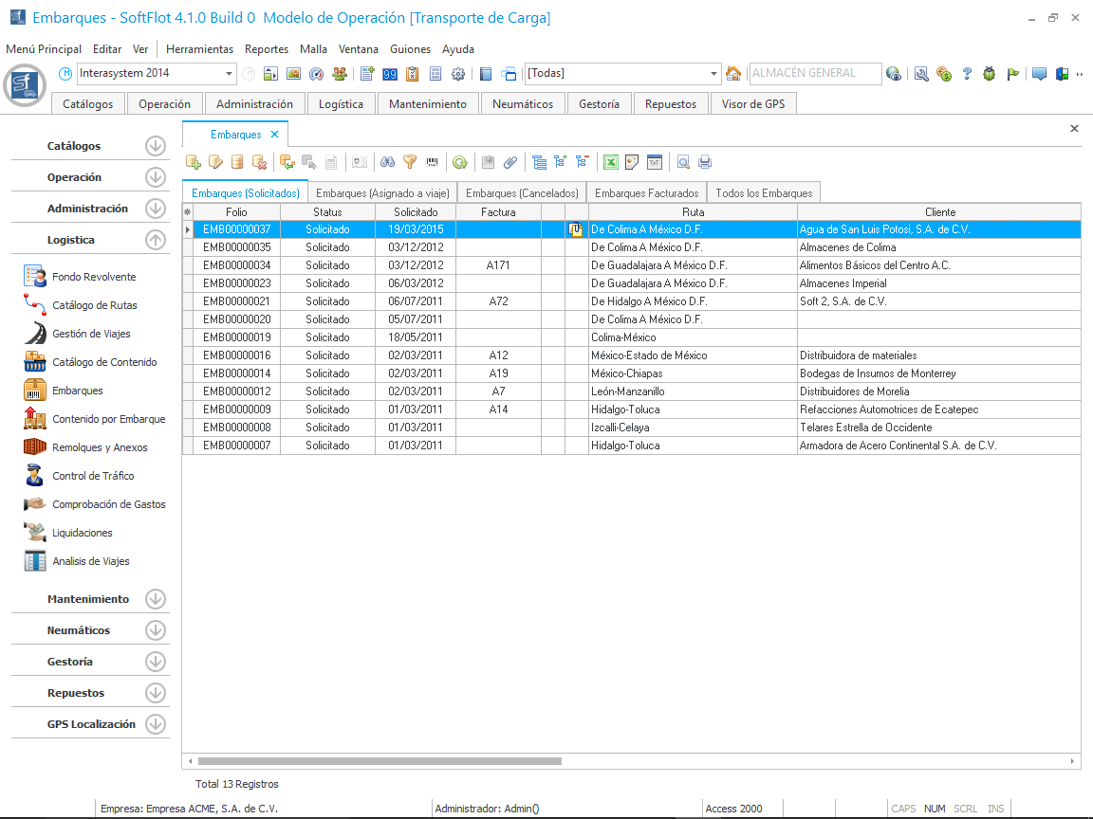Screen dimensions: 1093x819
Task: Open the Interasystem 2014 dropdown
Action: (230, 74)
